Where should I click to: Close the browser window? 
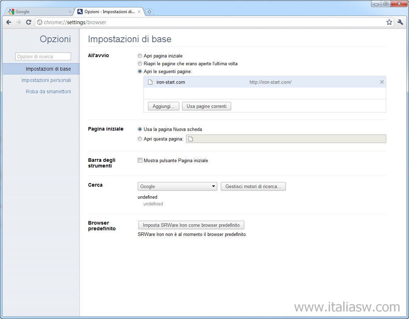pyautogui.click(x=399, y=4)
